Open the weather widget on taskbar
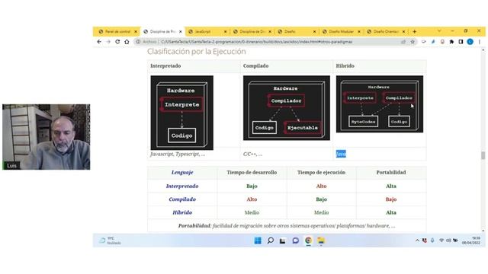 pyautogui.click(x=110, y=241)
